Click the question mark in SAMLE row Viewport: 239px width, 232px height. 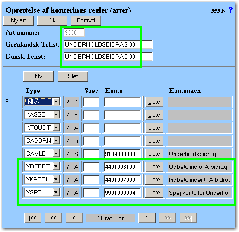(x=68, y=153)
